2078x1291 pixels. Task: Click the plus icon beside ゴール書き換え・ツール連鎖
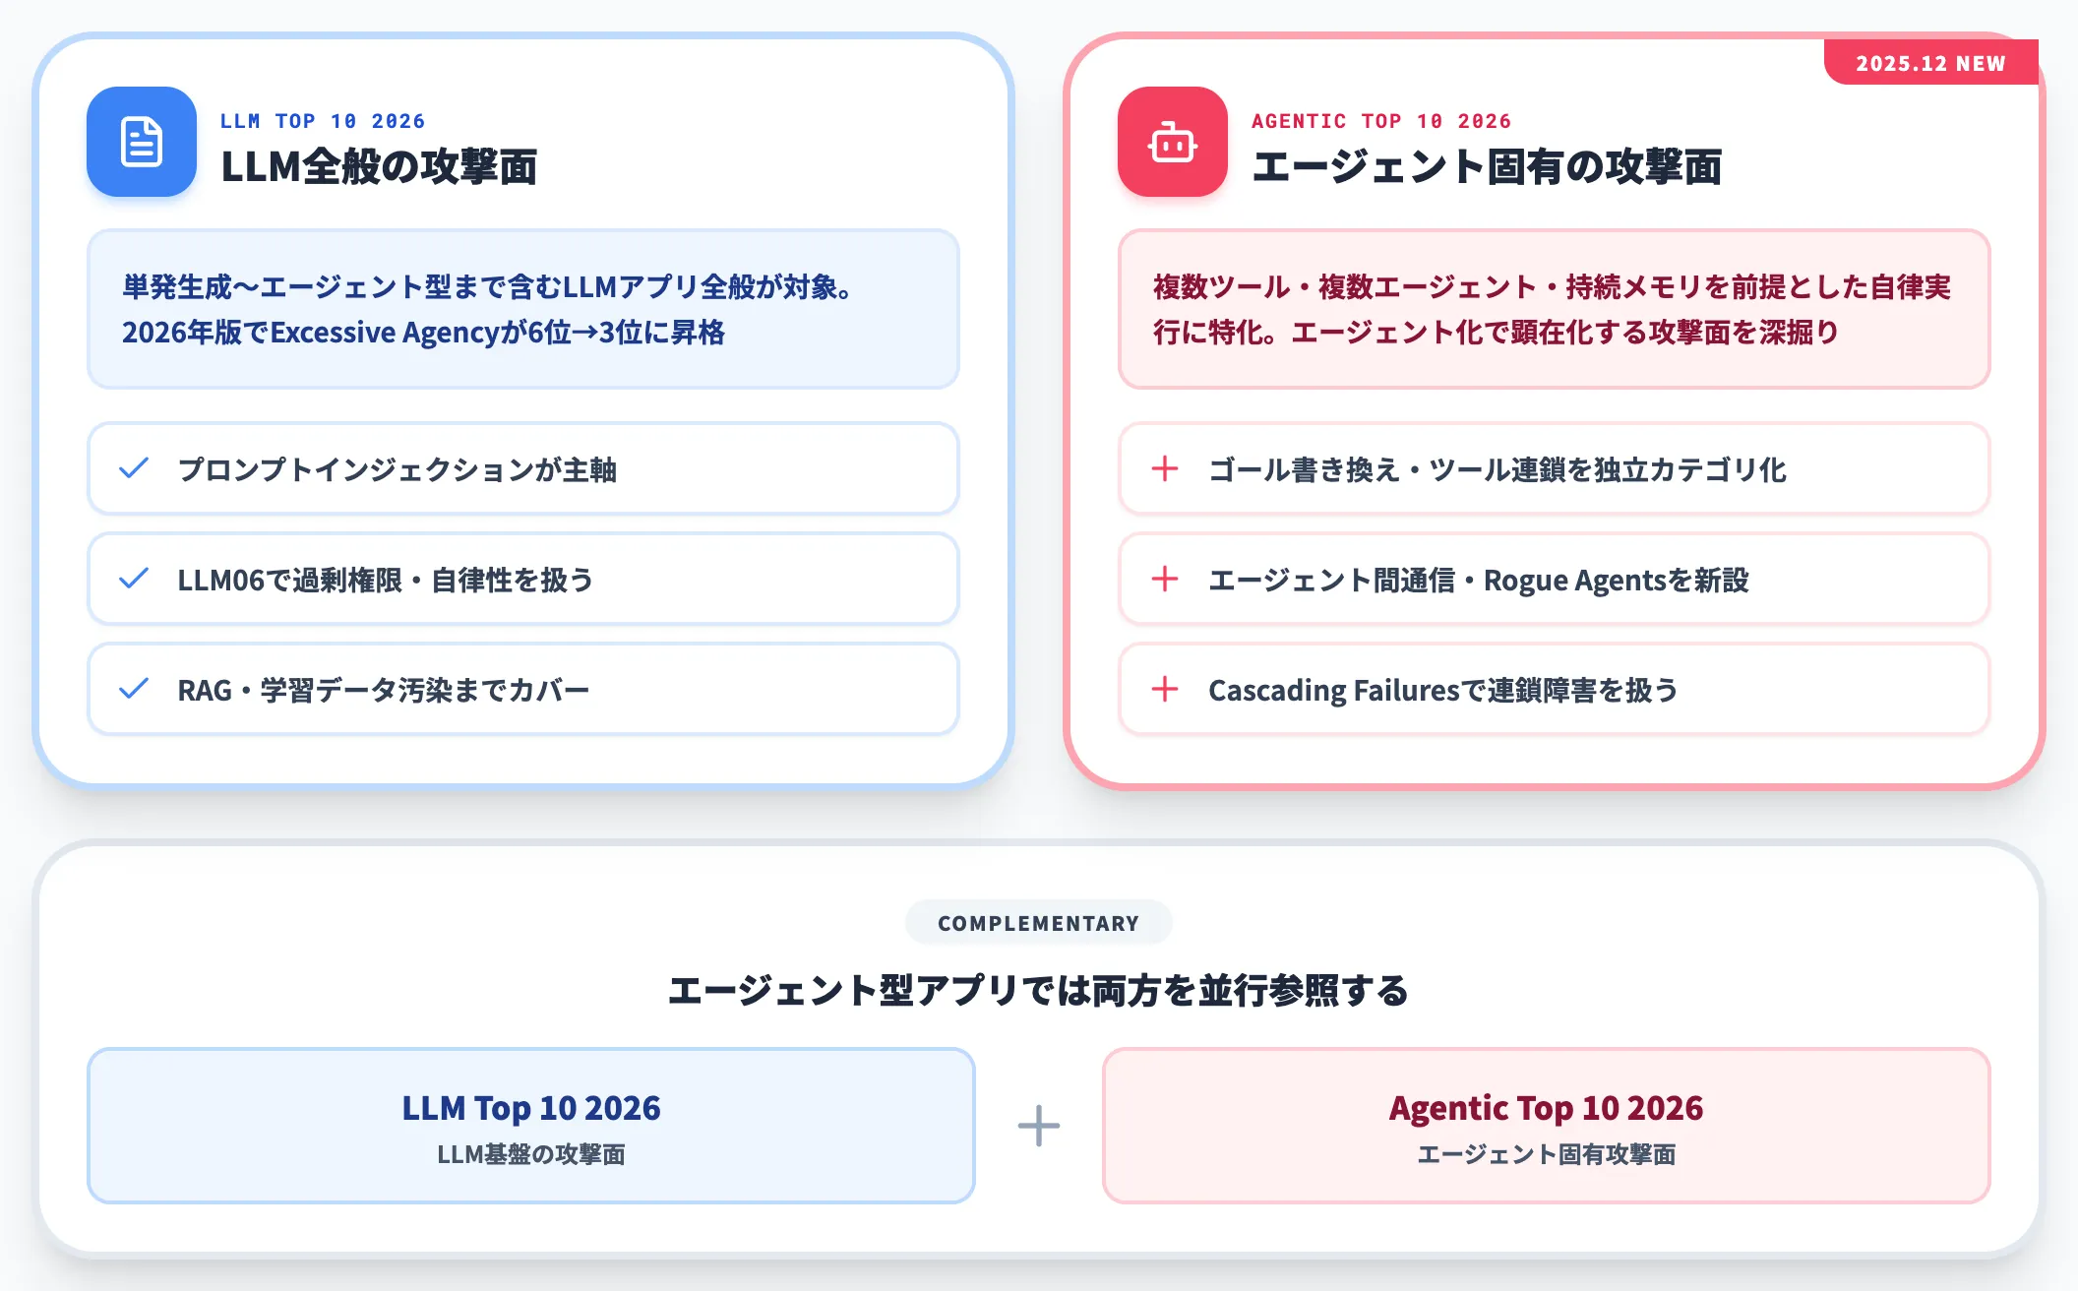(1165, 468)
